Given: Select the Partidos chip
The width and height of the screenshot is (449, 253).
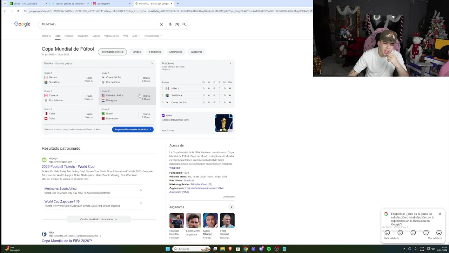Looking at the screenshot, I should 136,52.
